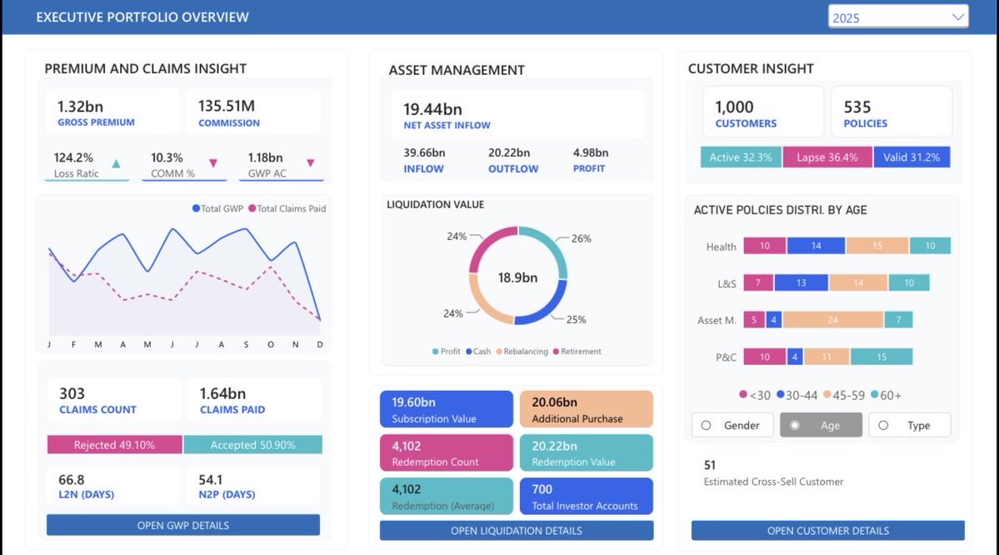999x555 pixels.
Task: Click the 60+ age legend dot
Action: pyautogui.click(x=875, y=394)
